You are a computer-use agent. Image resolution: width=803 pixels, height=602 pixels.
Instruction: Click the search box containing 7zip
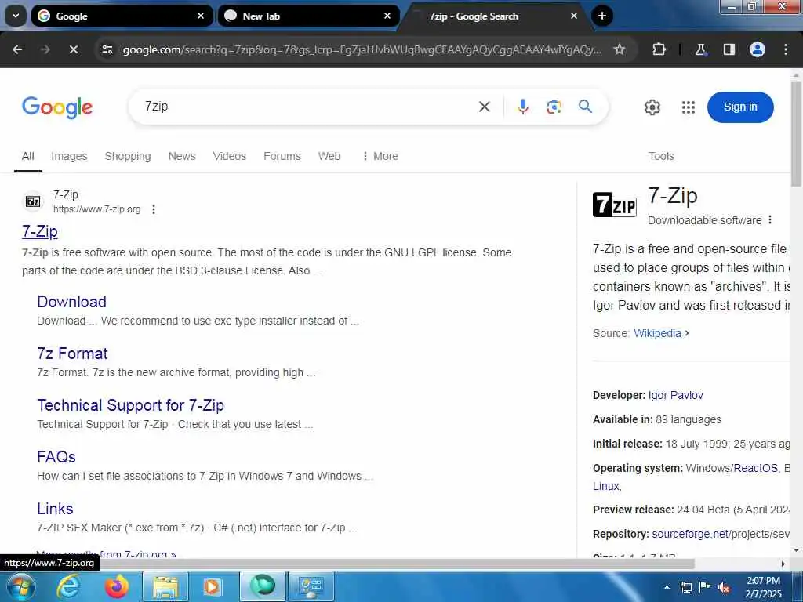[307, 107]
